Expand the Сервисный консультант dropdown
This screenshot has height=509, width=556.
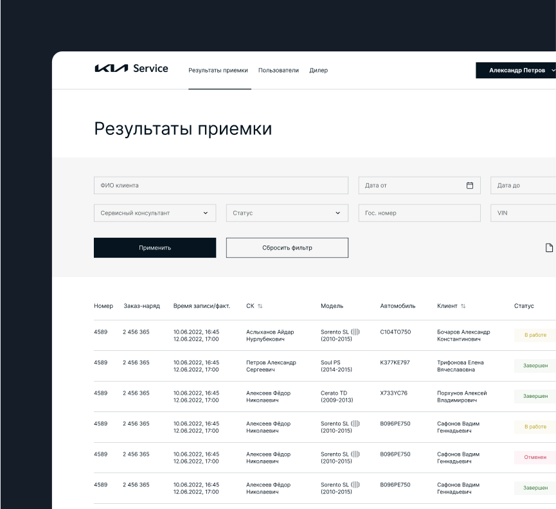tap(154, 213)
